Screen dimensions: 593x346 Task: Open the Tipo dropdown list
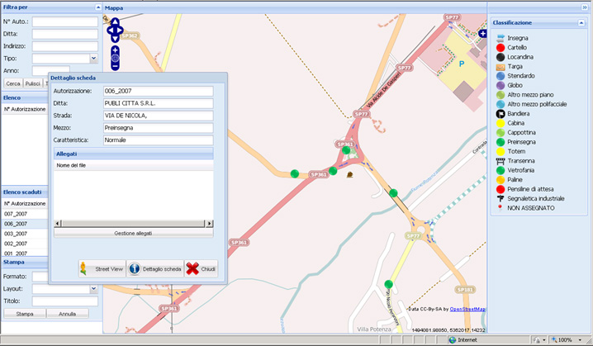tap(93, 59)
